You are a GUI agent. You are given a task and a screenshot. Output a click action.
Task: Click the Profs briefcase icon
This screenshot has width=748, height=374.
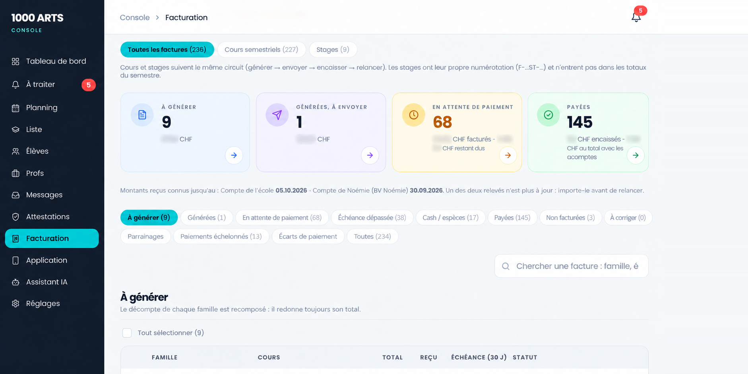pyautogui.click(x=16, y=173)
